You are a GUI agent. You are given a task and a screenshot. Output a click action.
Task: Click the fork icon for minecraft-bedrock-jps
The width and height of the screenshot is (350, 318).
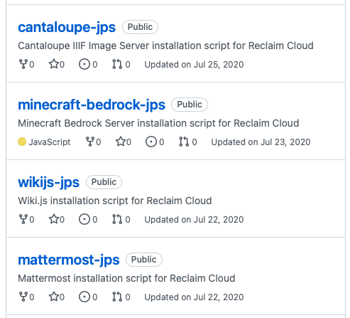[x=90, y=142]
